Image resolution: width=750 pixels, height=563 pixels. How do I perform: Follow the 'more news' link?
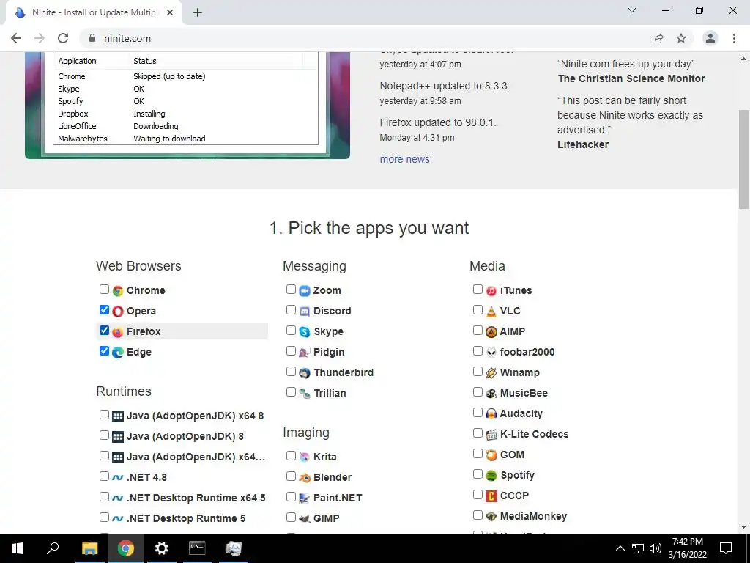pyautogui.click(x=404, y=159)
